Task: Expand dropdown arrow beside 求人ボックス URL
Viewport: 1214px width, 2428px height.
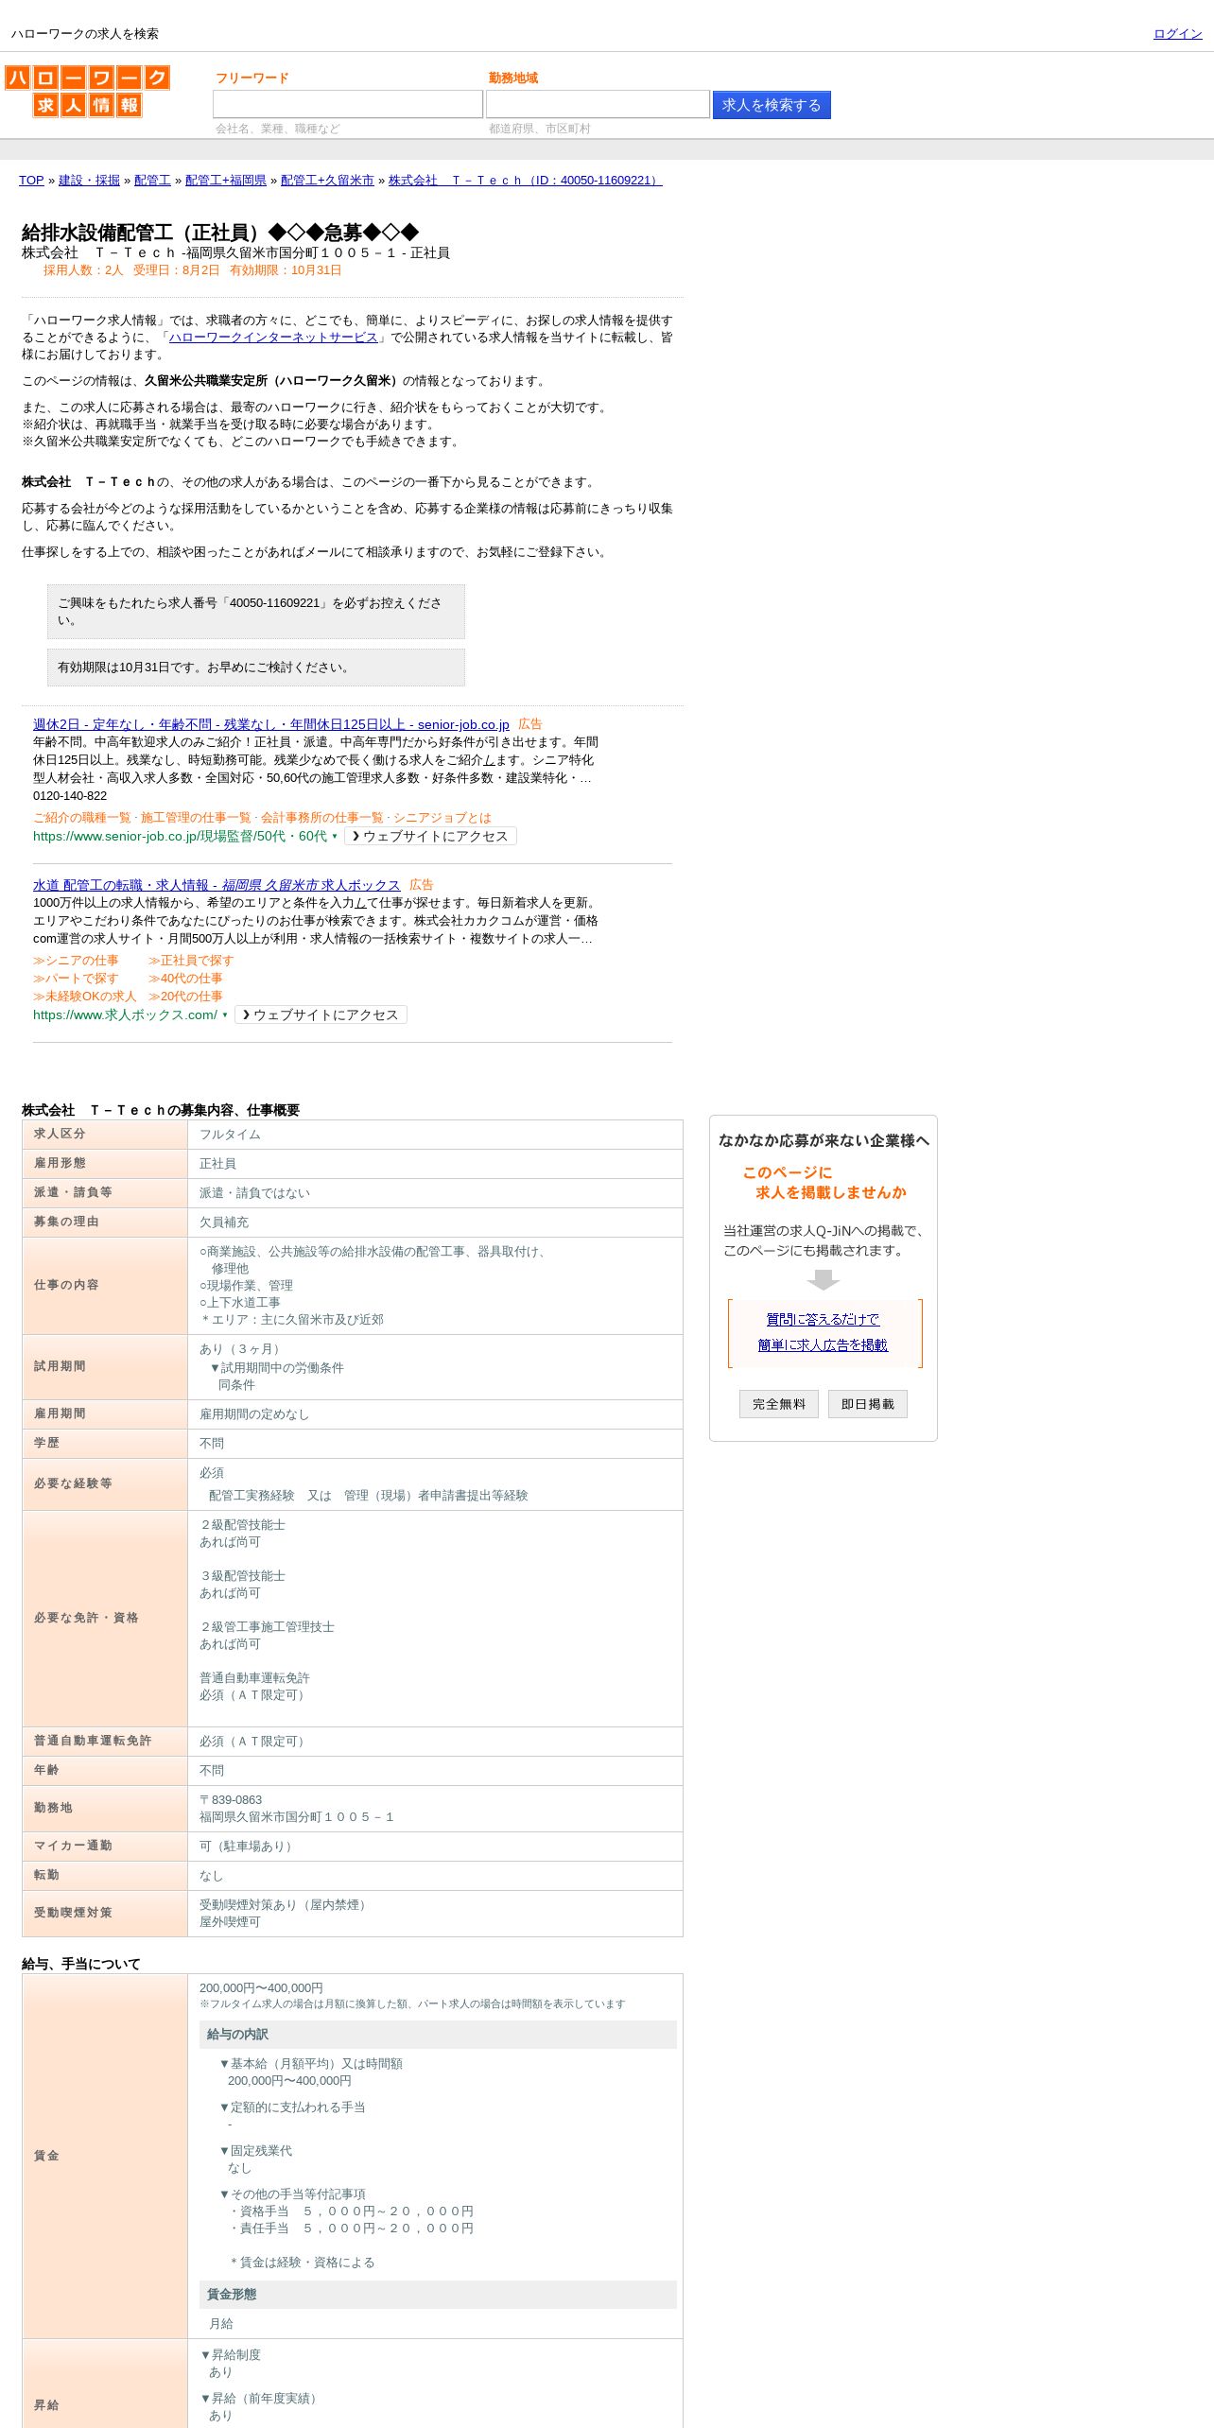Action: 225,1015
